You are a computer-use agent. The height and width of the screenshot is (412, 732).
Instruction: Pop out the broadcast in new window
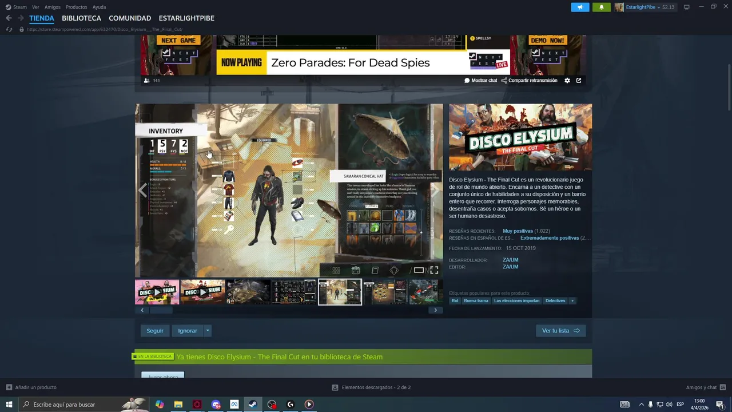point(579,81)
